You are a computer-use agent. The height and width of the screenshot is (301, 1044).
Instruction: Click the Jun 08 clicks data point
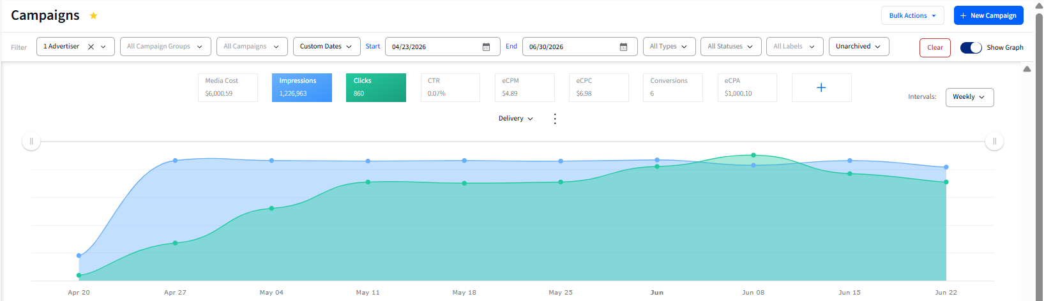pos(753,155)
